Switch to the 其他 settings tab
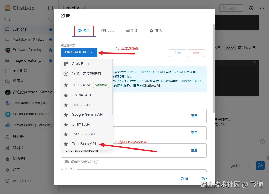Viewport: 269px width, 194px height. 156,31
